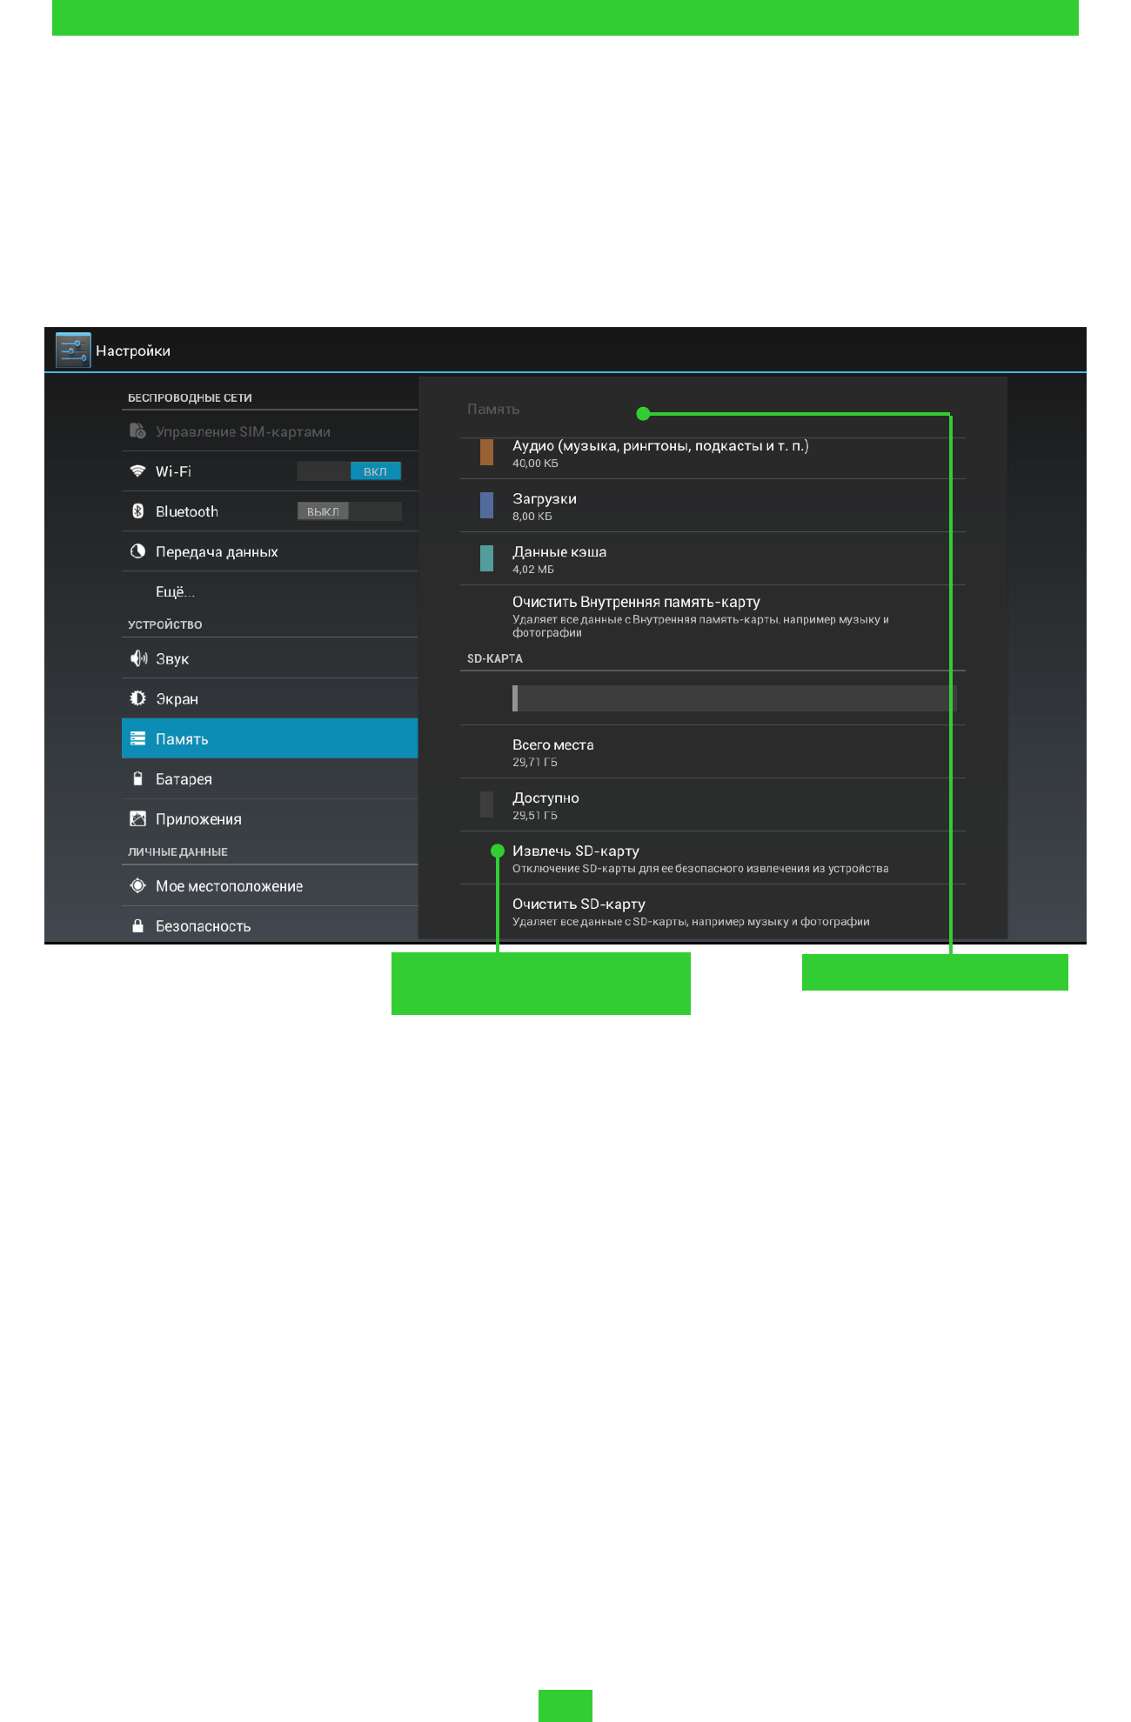
Task: Click the battery icon in sidebar
Action: click(x=137, y=778)
